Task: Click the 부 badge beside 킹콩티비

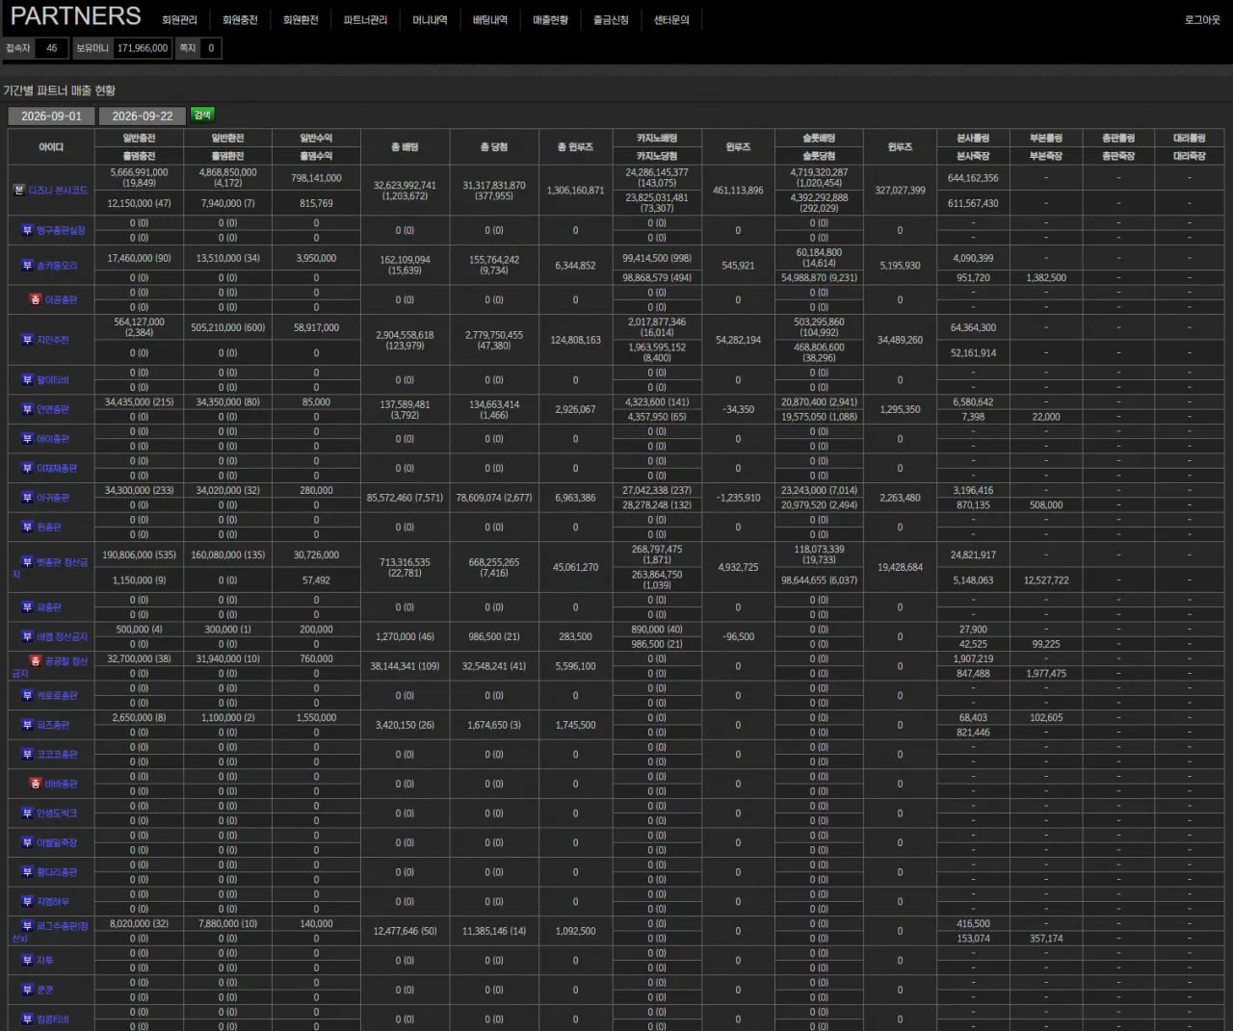Action: tap(27, 1018)
